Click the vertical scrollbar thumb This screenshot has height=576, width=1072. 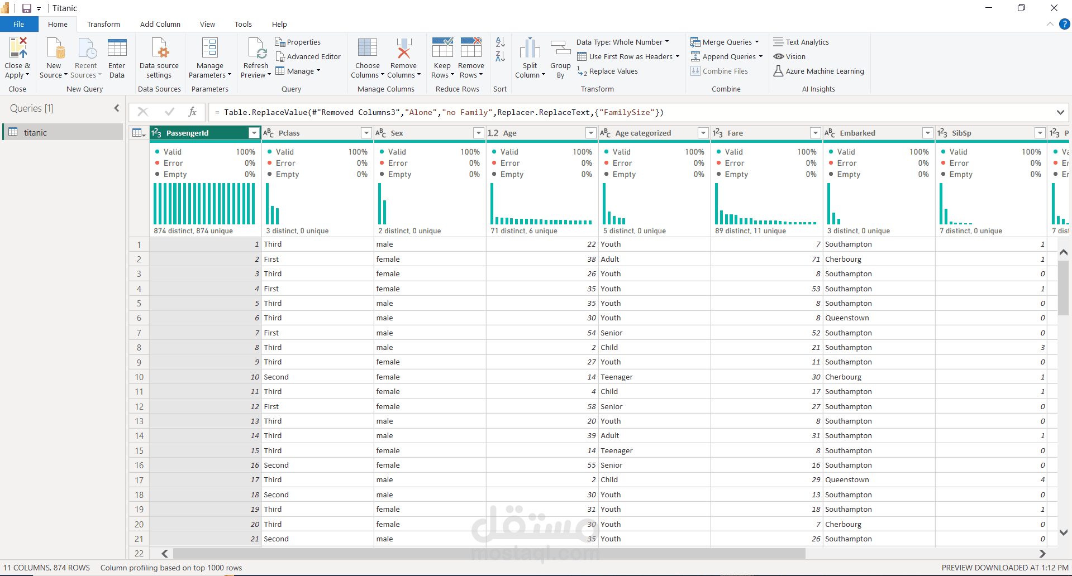click(1064, 288)
